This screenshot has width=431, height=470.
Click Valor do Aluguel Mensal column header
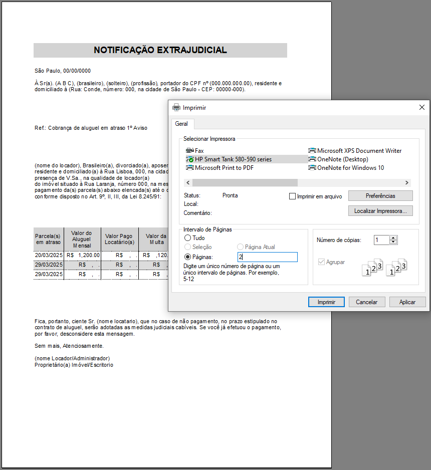point(82,239)
